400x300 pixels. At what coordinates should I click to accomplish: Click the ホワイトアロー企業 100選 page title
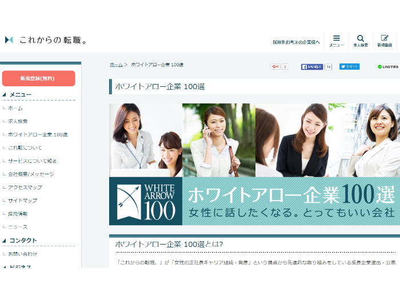coord(160,87)
